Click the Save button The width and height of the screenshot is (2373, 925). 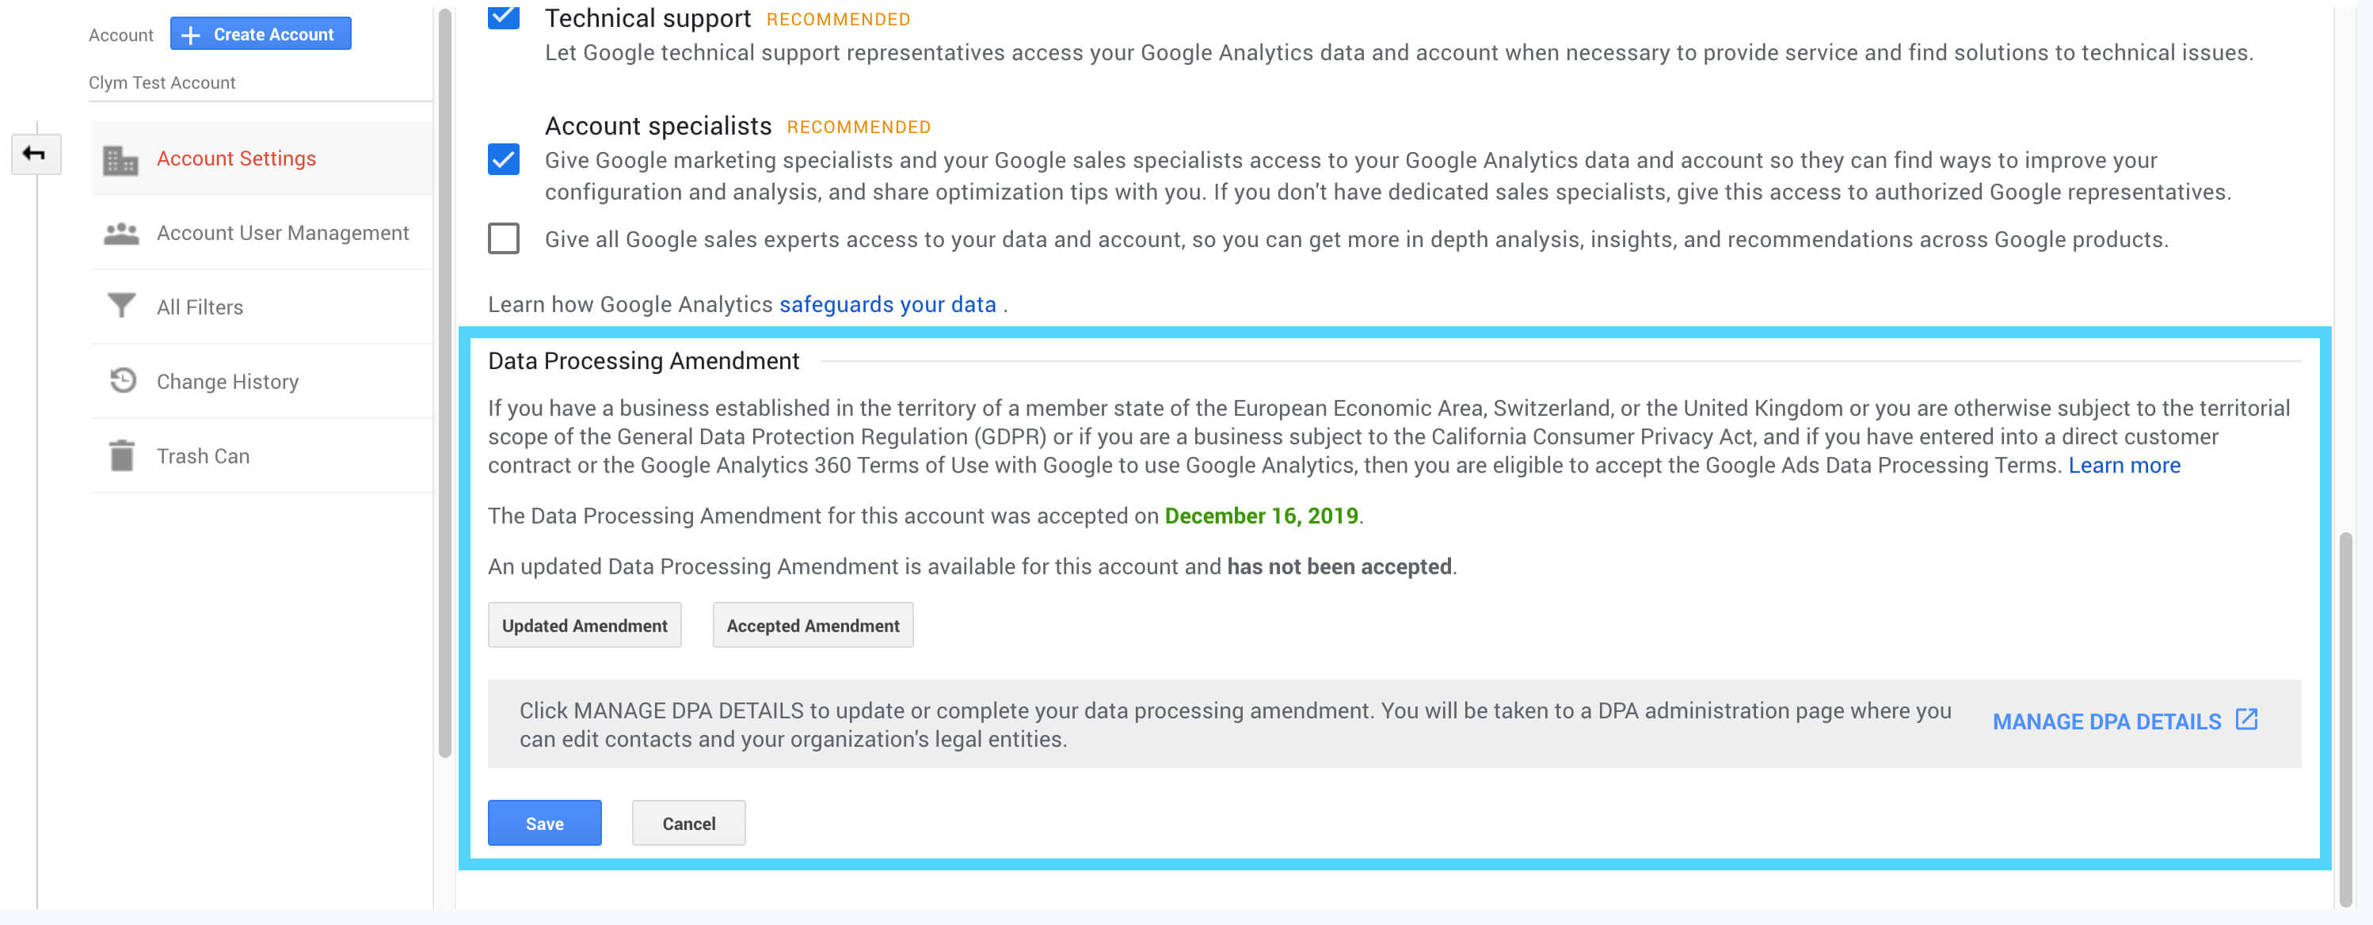[545, 822]
